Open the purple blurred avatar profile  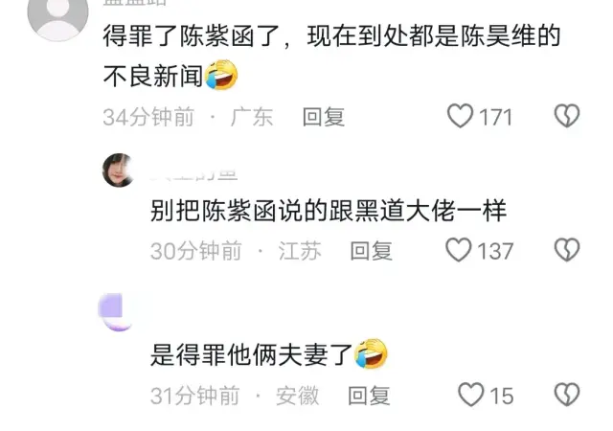pyautogui.click(x=116, y=312)
